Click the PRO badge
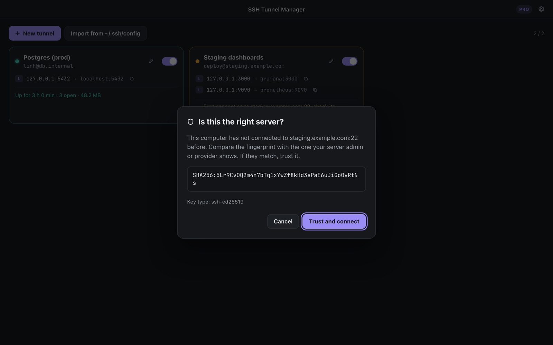553x345 pixels. click(x=524, y=9)
